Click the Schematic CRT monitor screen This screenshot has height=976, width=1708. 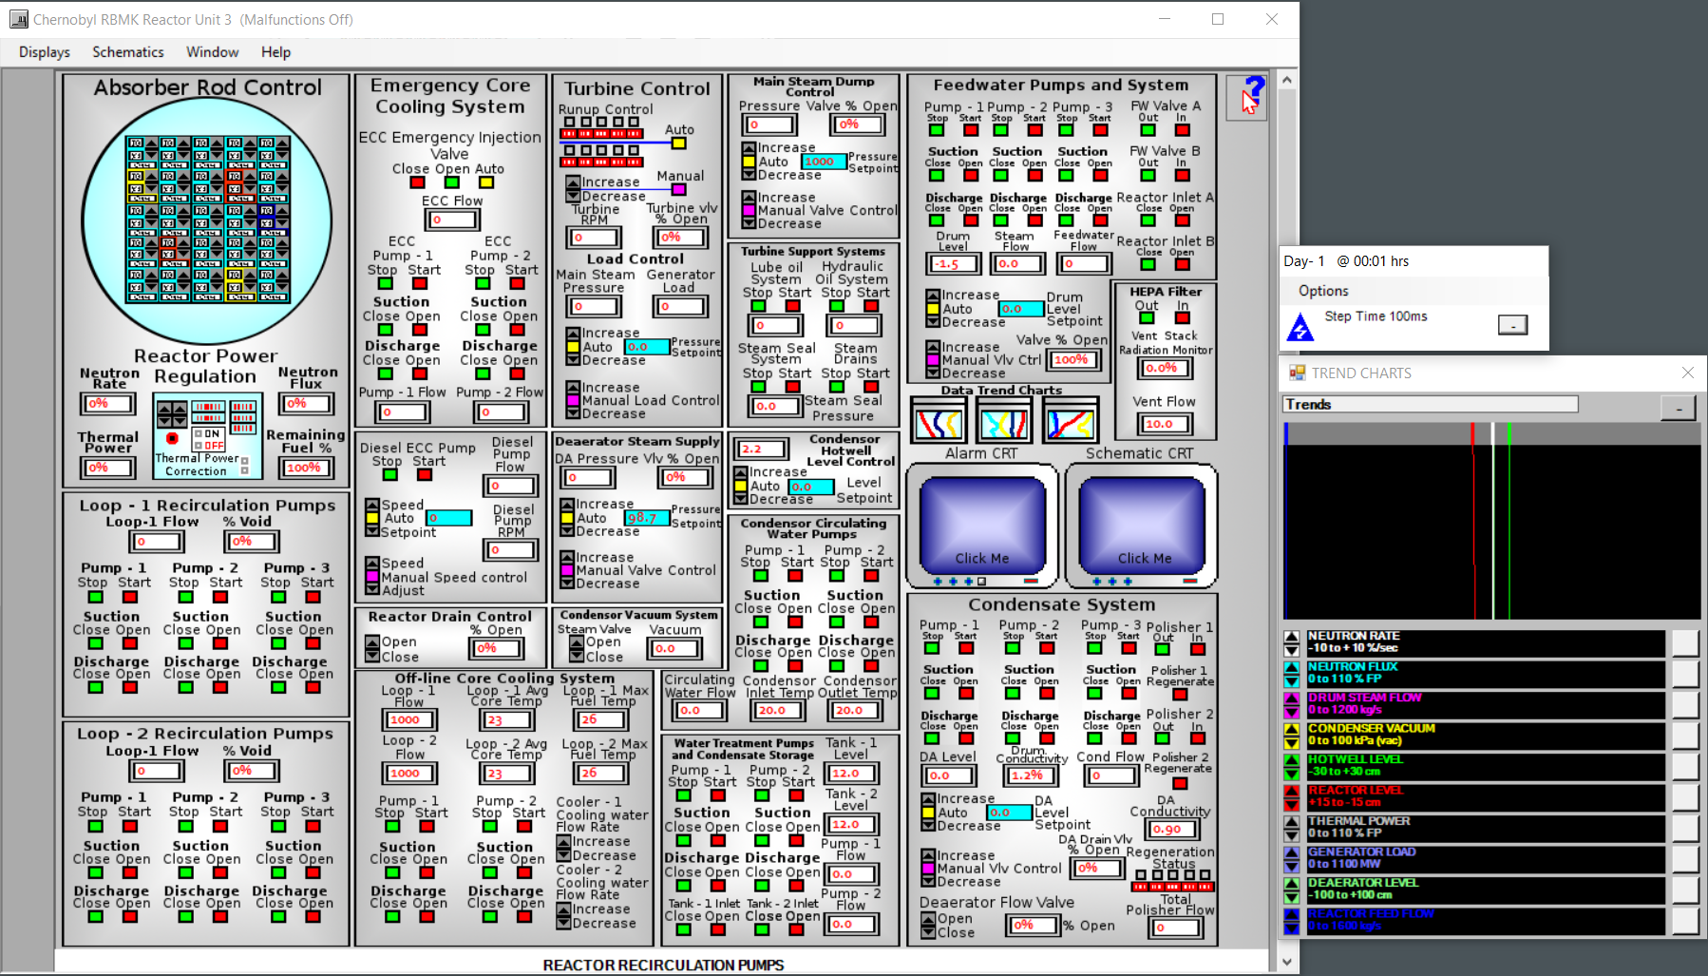(1142, 524)
